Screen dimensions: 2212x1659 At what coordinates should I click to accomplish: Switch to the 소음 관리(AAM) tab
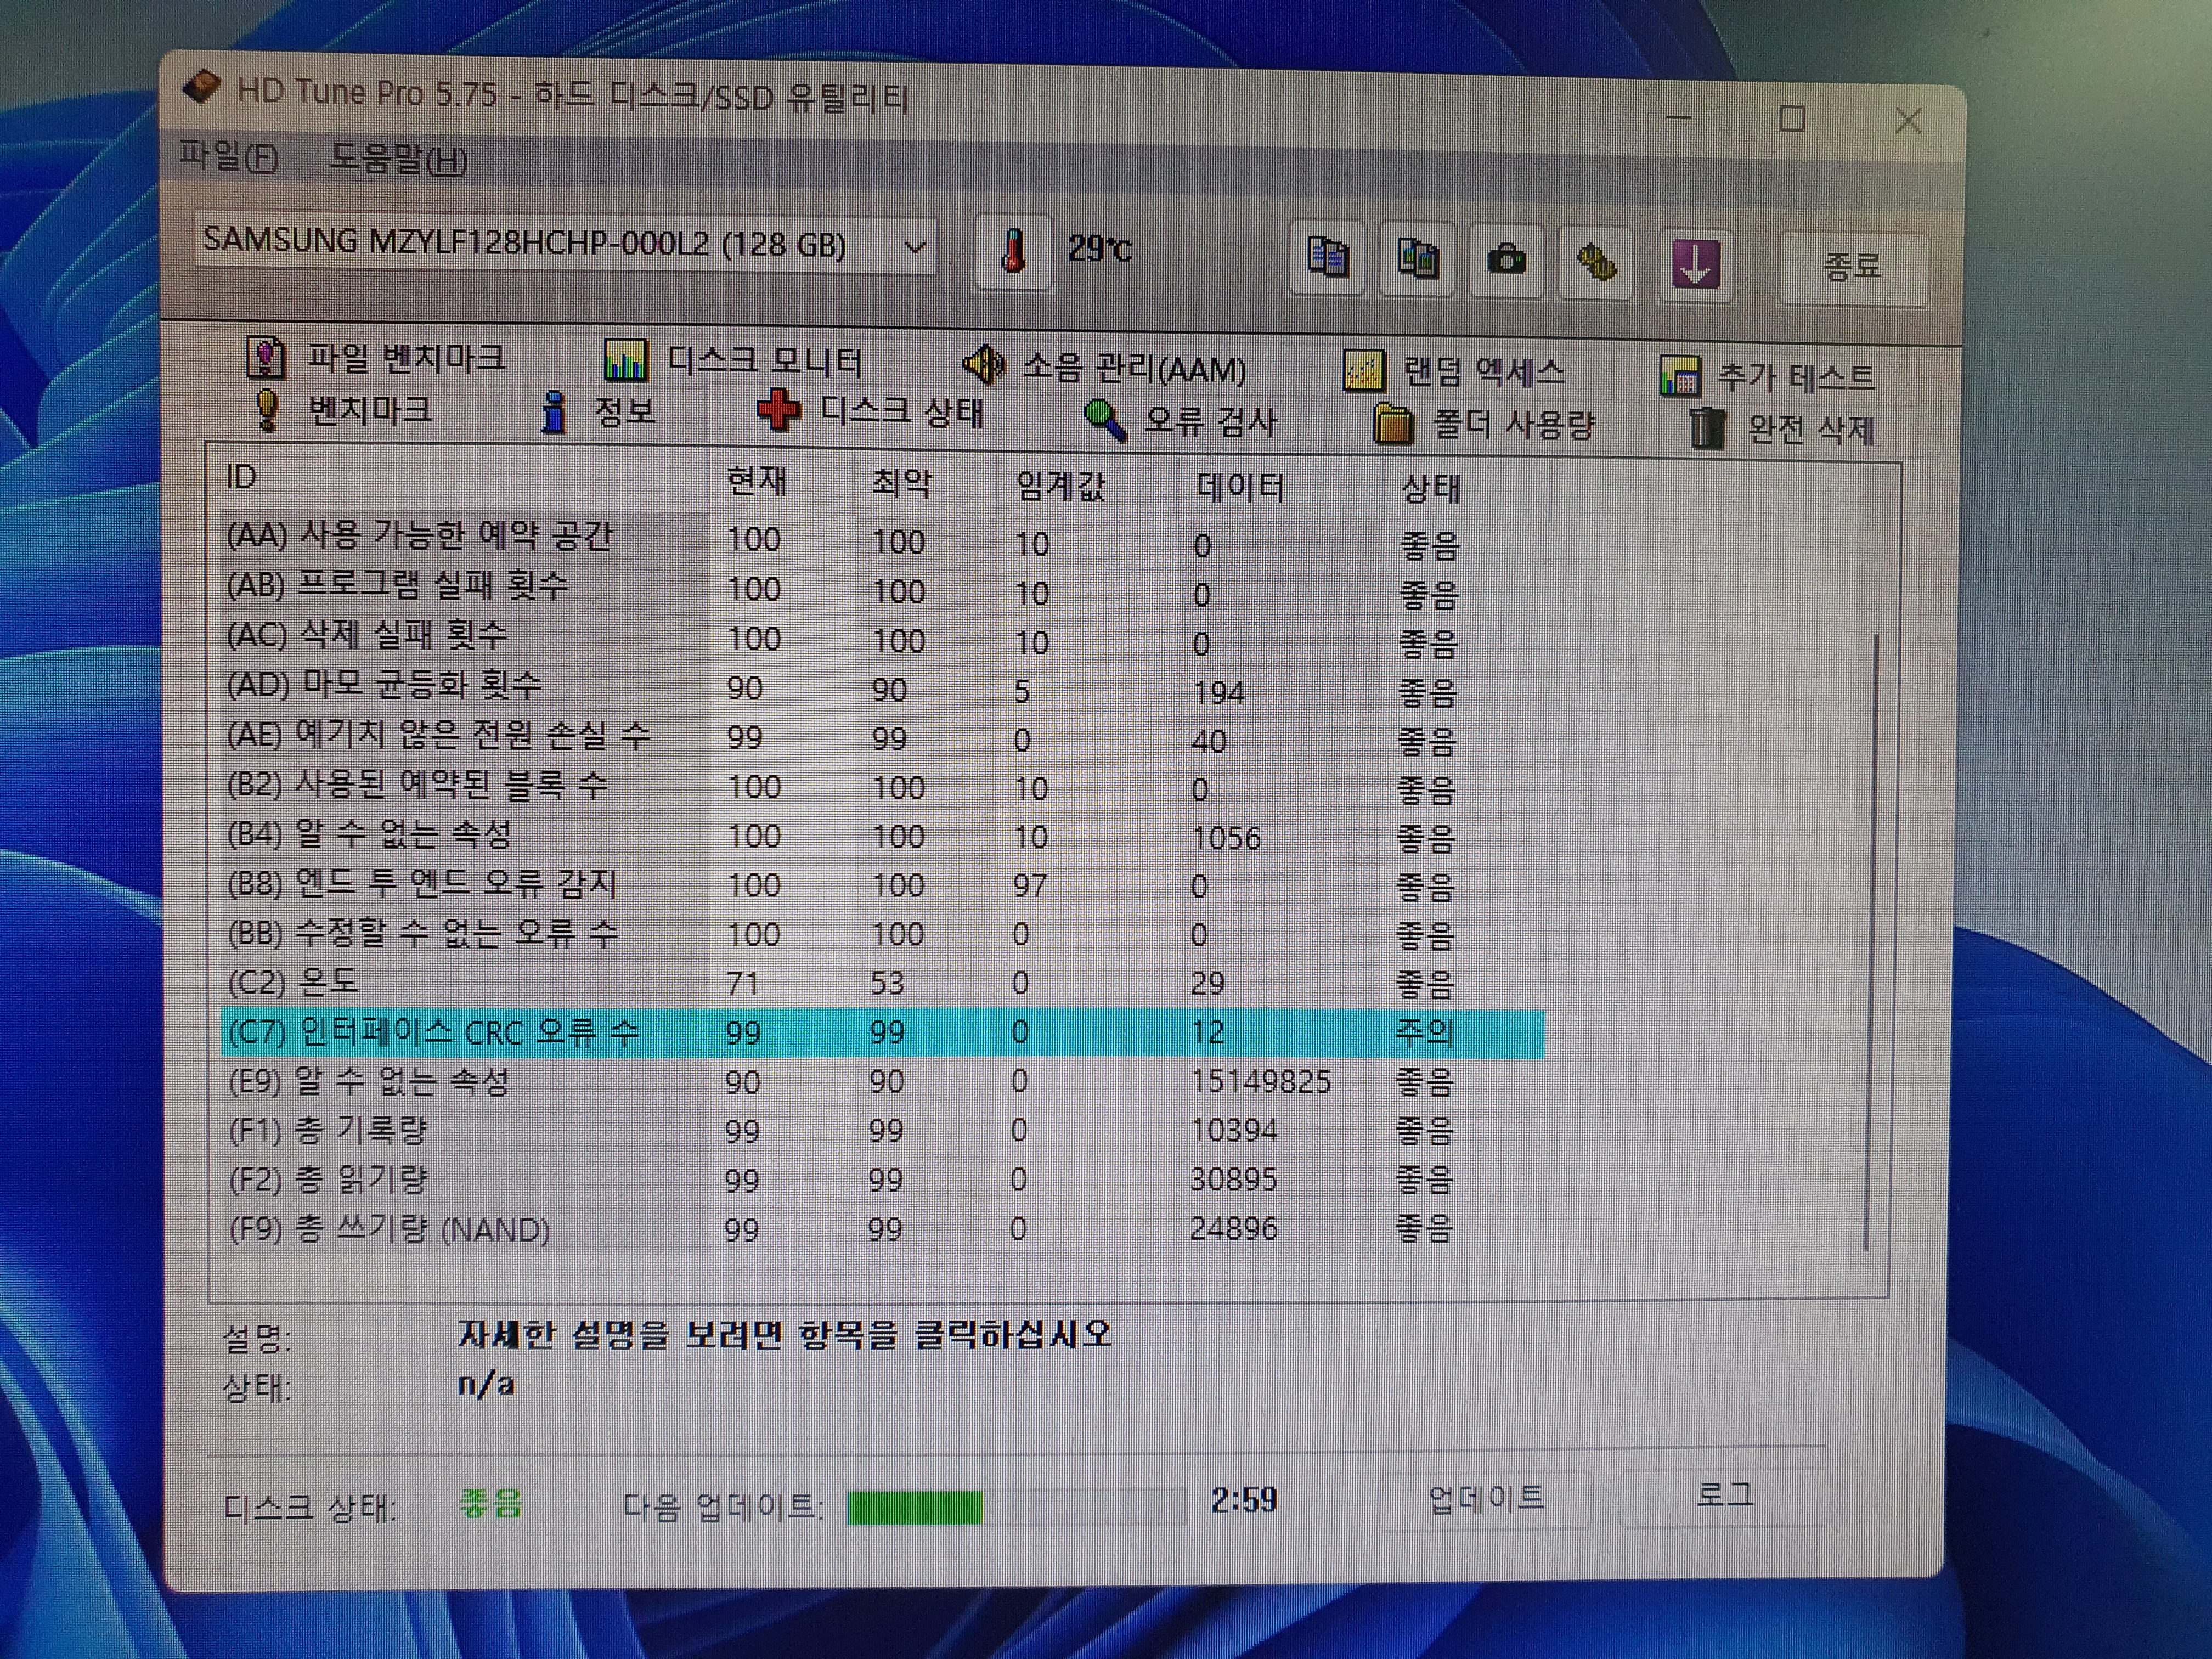[x=1104, y=367]
